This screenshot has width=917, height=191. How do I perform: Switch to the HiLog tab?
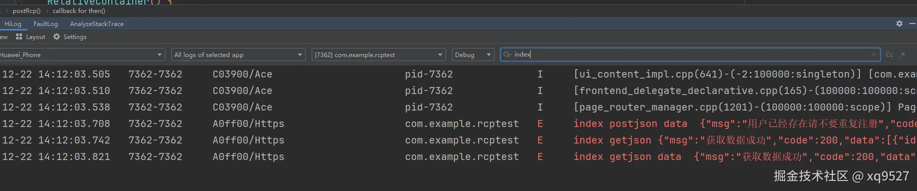(13, 23)
